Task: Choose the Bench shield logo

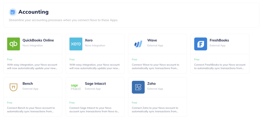Action: coord(14,87)
